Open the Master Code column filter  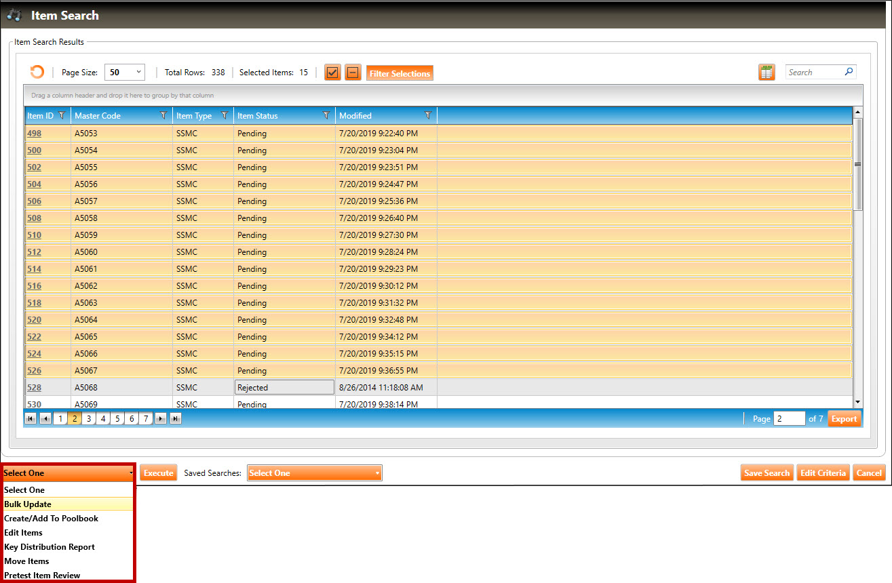pyautogui.click(x=163, y=116)
